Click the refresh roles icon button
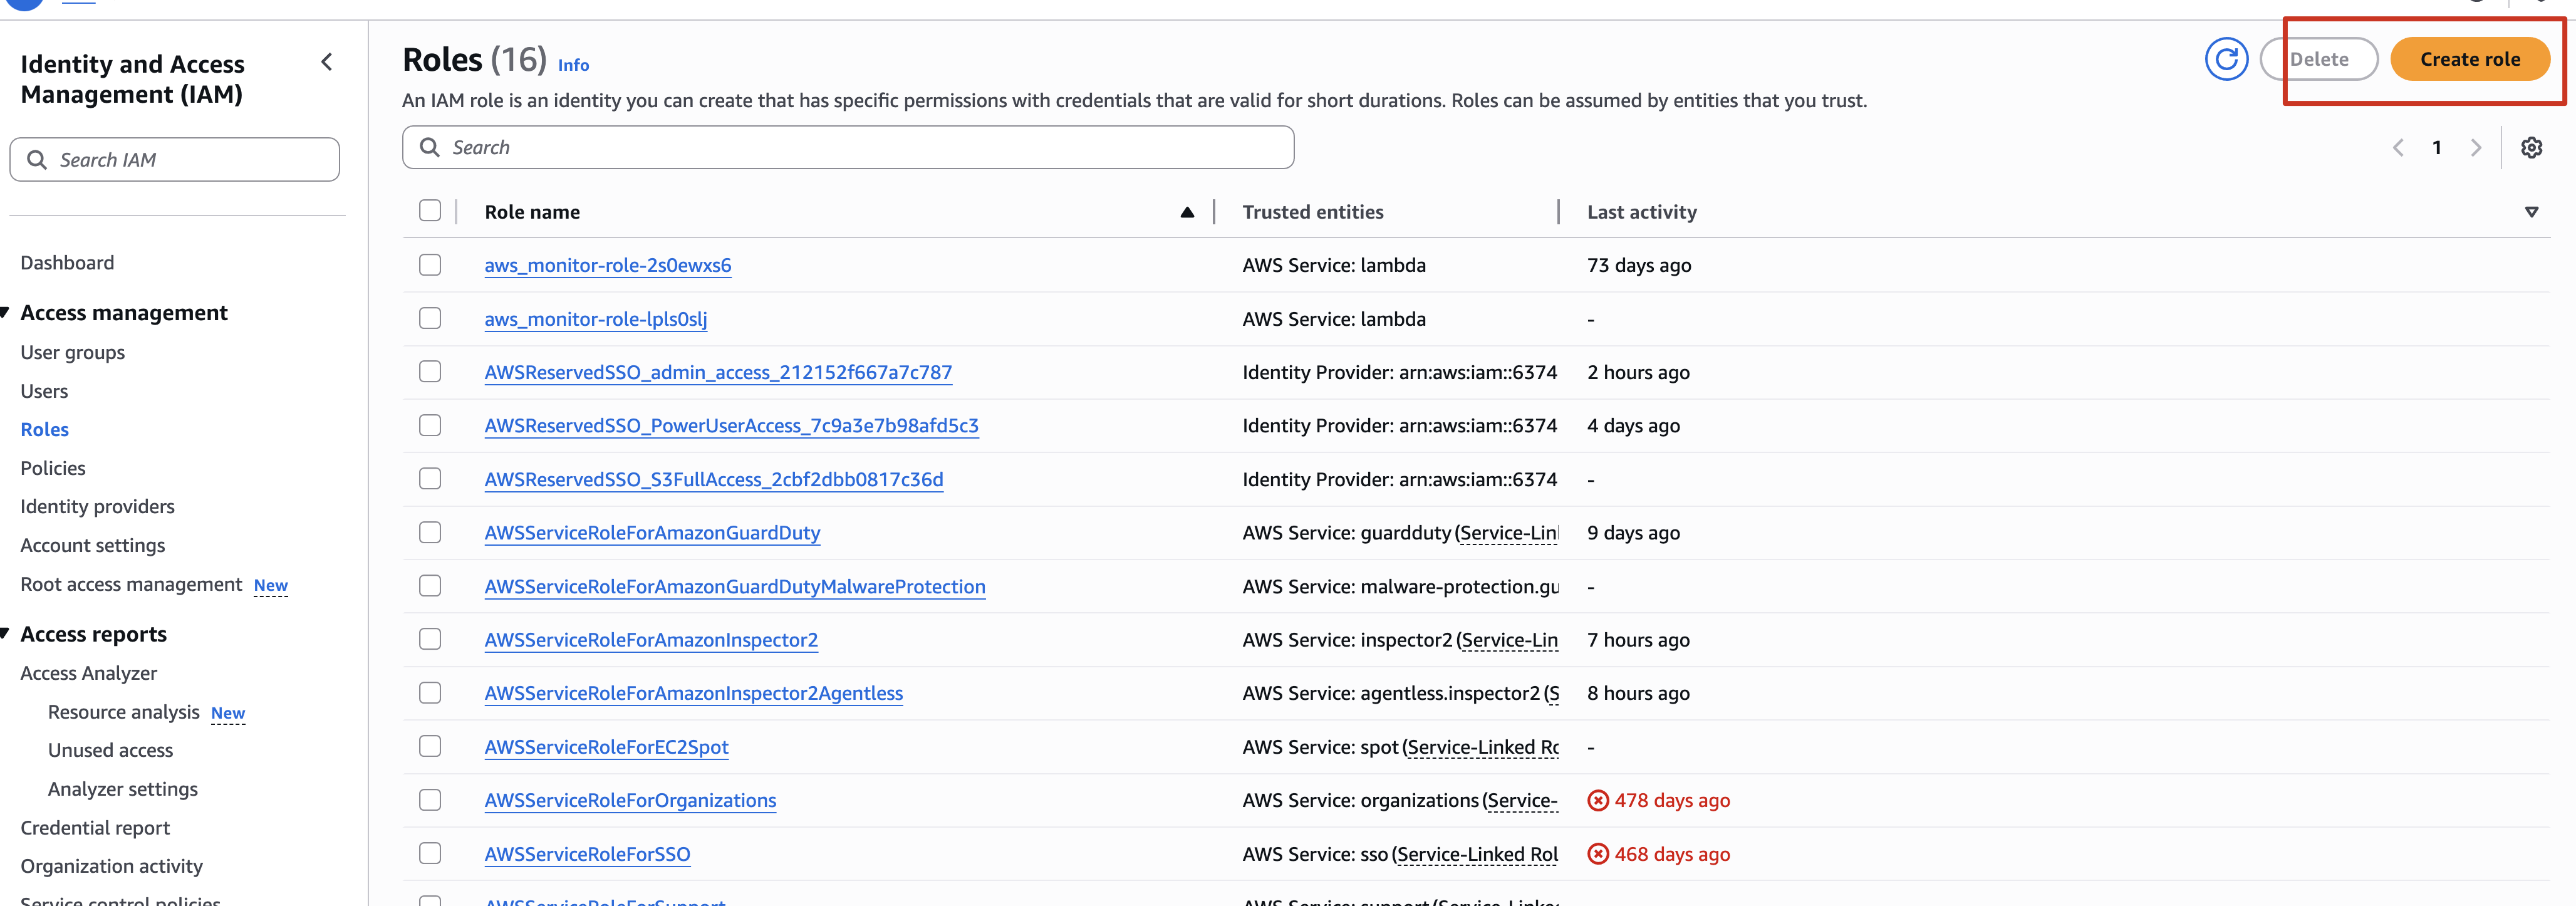The image size is (2576, 906). 2226,59
